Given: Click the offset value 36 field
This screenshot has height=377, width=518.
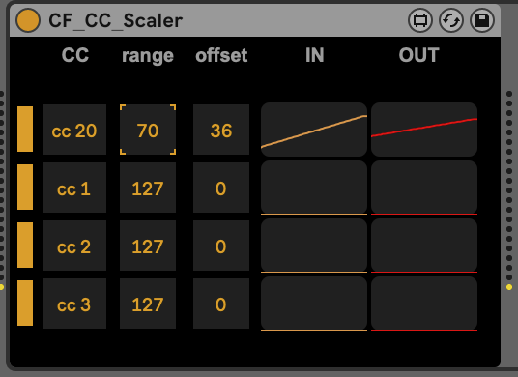Looking at the screenshot, I should tap(221, 130).
